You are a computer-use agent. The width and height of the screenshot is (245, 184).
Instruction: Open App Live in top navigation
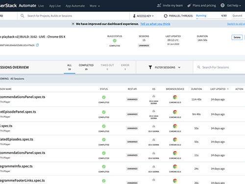click(55, 6)
